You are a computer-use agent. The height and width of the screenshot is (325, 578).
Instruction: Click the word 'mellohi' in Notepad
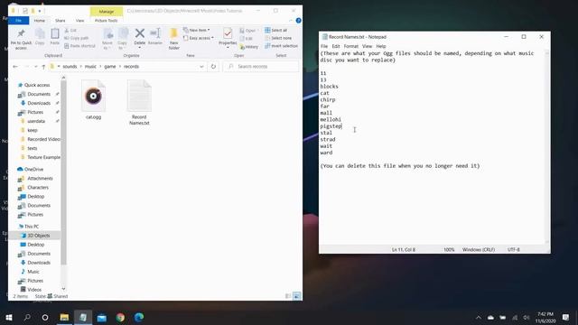click(x=331, y=120)
